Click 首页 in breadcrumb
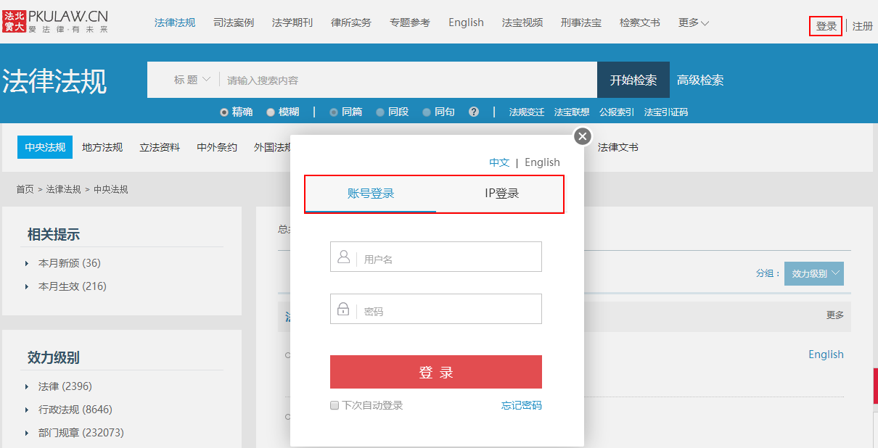 click(x=25, y=189)
